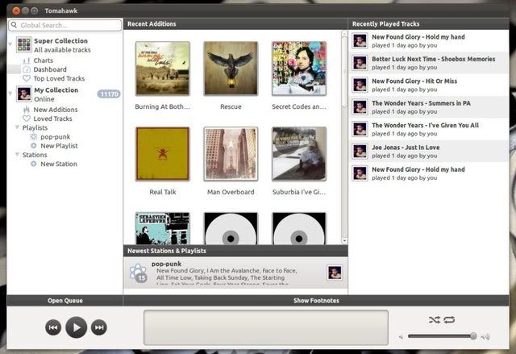Click the scroll down arrow in Recent Additions
Viewport: 516px width, 354px height.
coord(344,241)
